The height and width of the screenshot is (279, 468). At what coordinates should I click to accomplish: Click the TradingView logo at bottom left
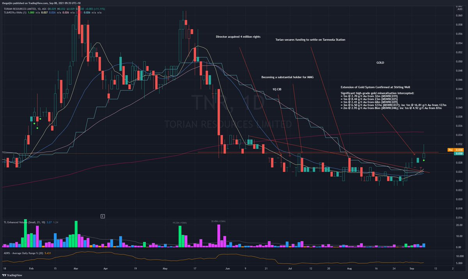[x=12, y=275]
